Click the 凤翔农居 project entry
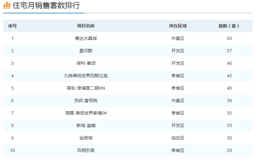This screenshot has width=255, height=160. (86, 150)
